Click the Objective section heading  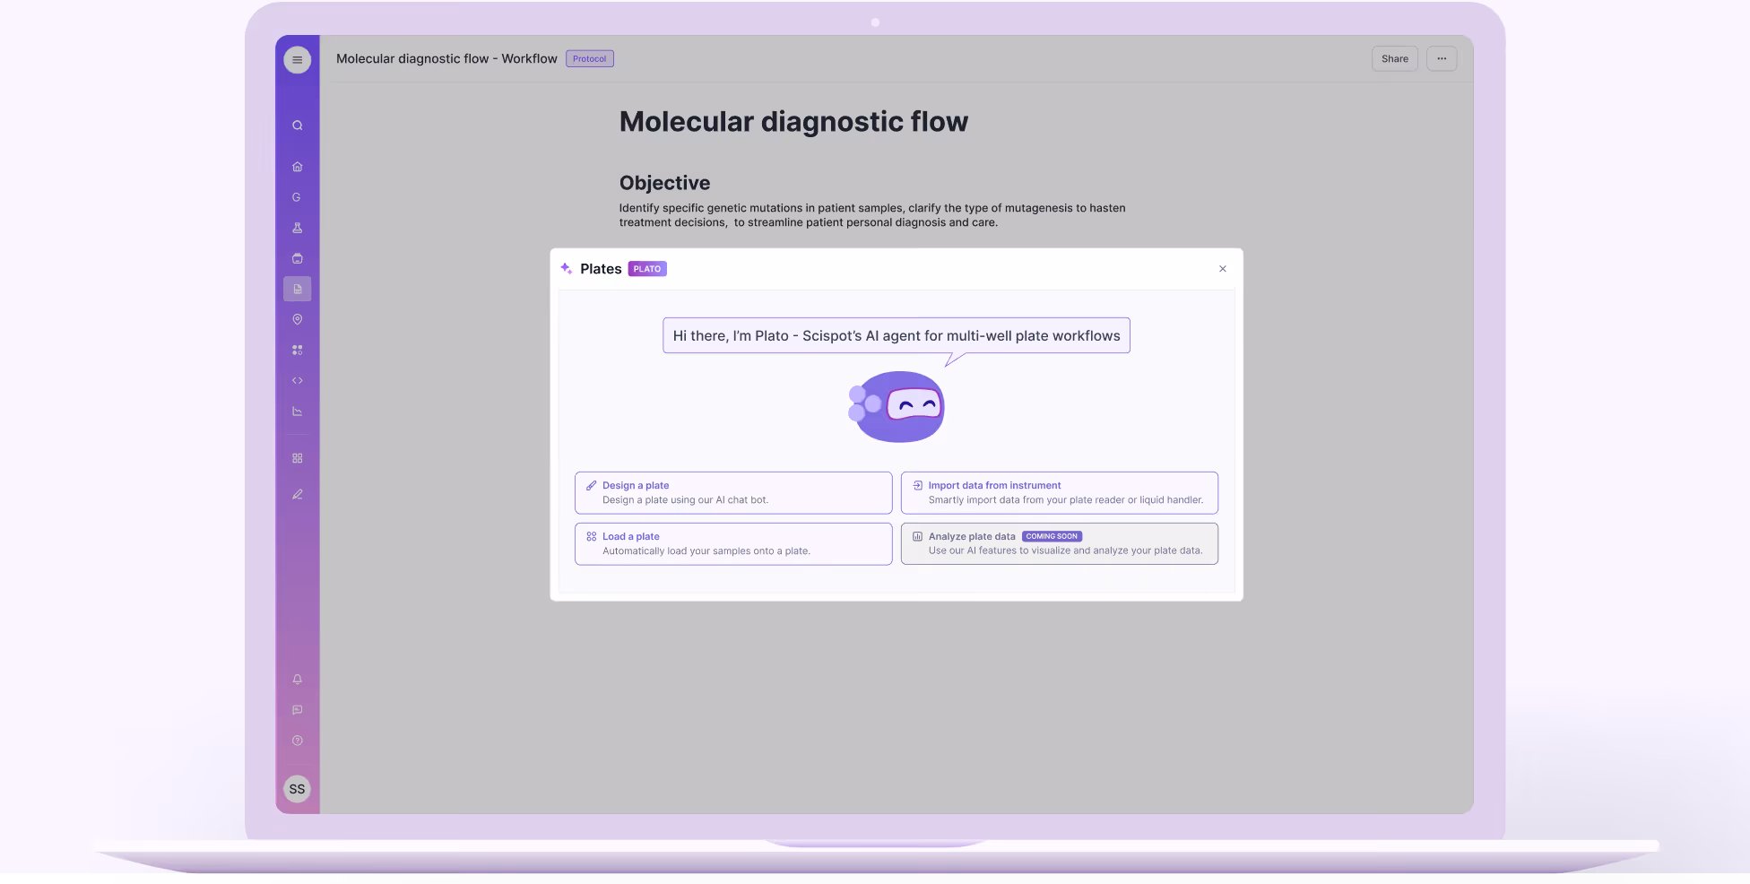click(x=664, y=183)
